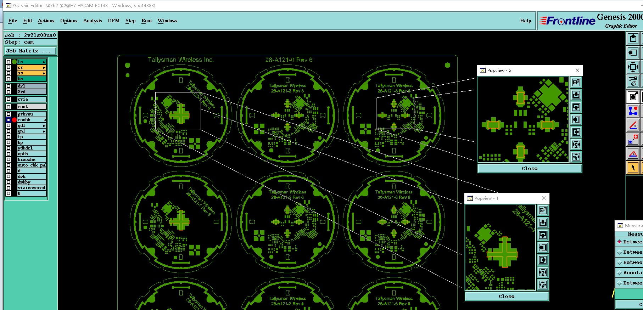643x310 pixels.
Task: Select the blue-red connected nodes net tool
Action: (633, 111)
